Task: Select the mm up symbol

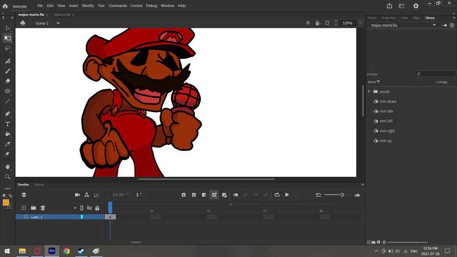Action: click(385, 141)
